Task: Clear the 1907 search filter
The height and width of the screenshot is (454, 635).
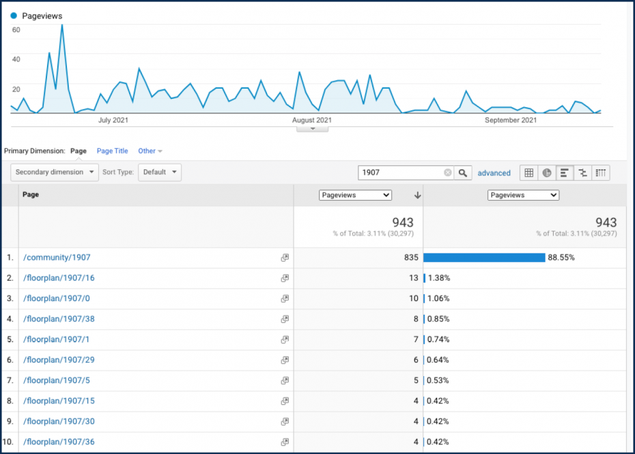Action: [447, 173]
